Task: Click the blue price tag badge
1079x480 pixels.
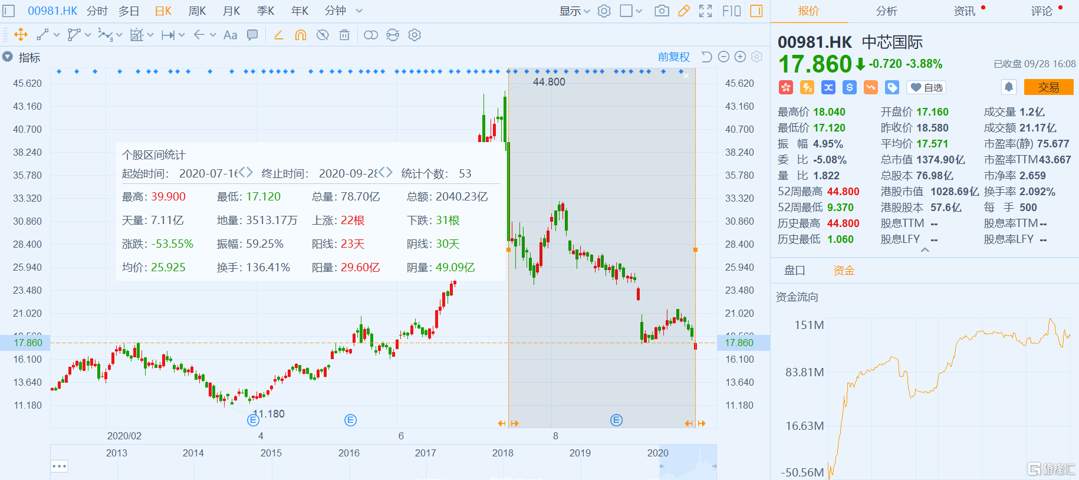Action: tap(892, 87)
